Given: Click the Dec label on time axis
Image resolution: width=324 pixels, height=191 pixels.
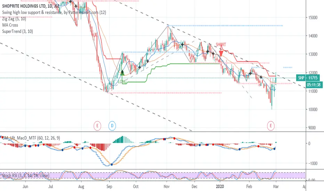Looking at the screenshot, I should (x=194, y=186).
